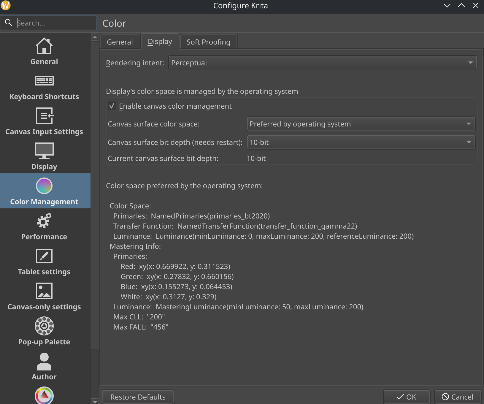Open Canvas-only settings picture icon
The width and height of the screenshot is (484, 404).
[44, 291]
